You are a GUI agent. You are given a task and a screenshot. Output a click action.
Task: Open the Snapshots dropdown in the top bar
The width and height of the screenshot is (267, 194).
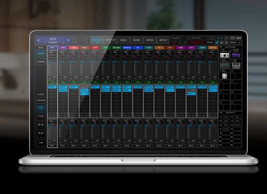pyautogui.click(x=180, y=38)
